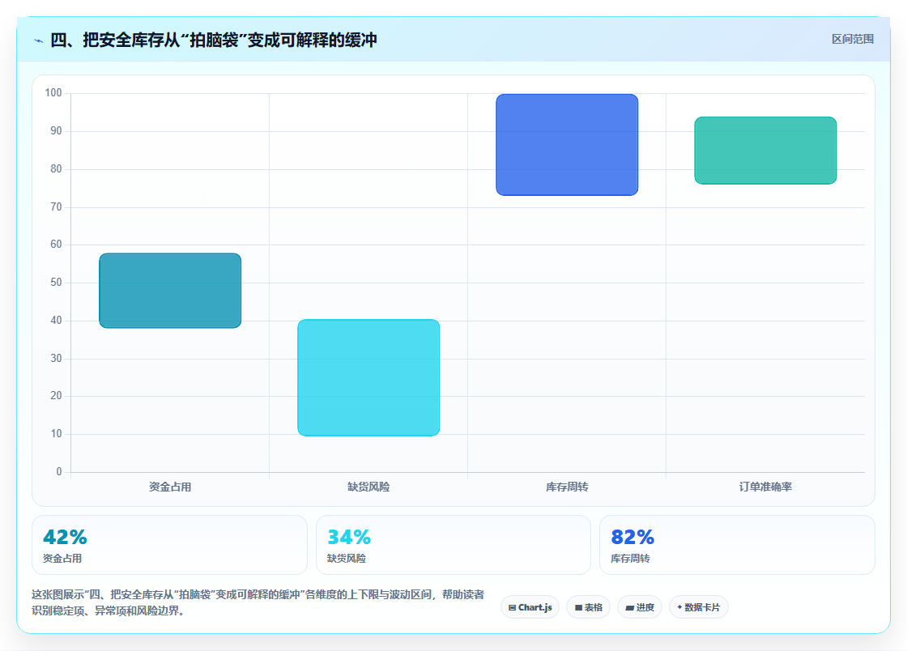Click the 区间范围 label in header
This screenshot has width=907, height=651.
point(852,40)
